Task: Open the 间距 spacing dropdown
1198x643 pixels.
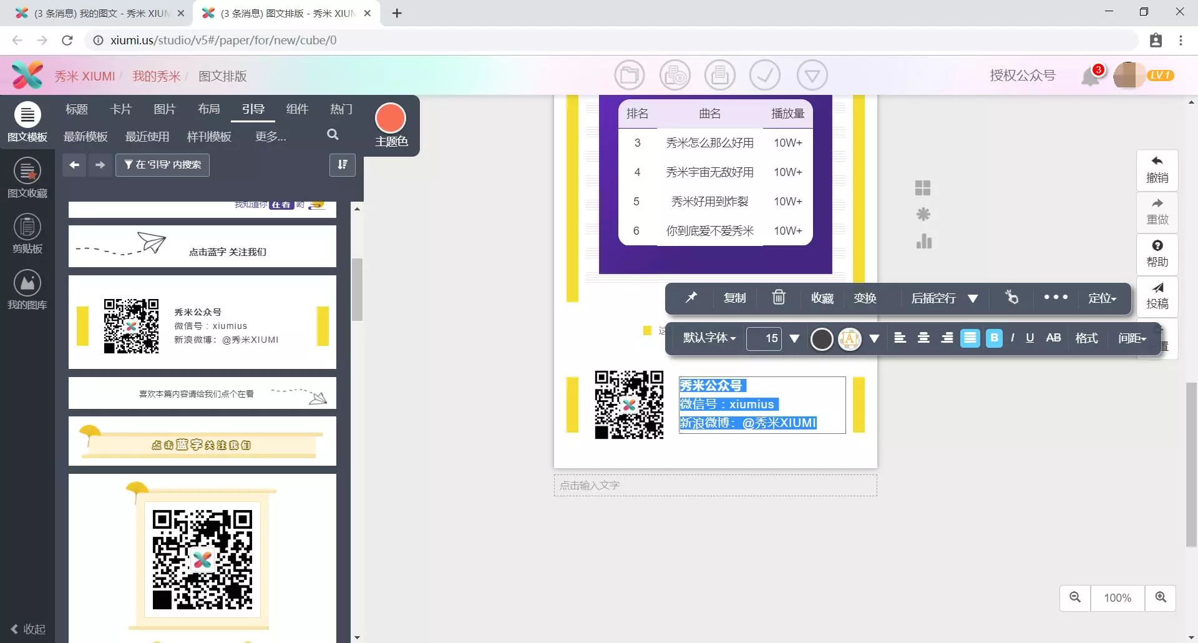Action: coord(1132,338)
